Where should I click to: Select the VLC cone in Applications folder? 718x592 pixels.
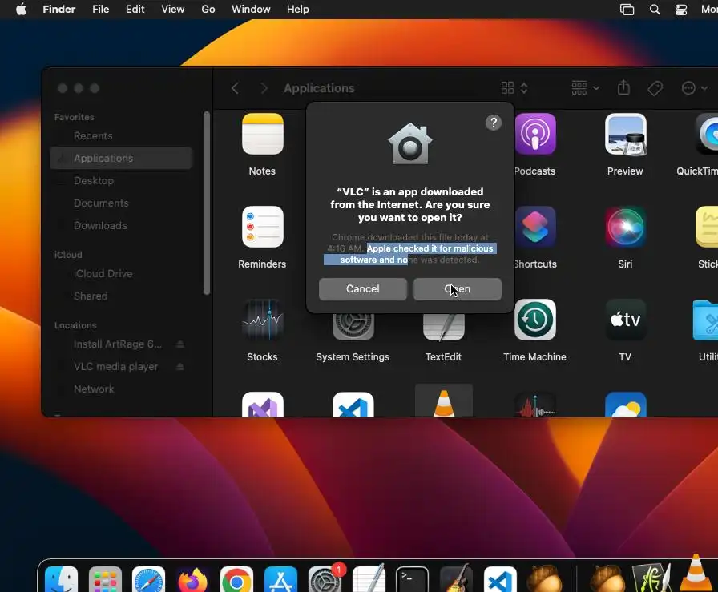(x=444, y=402)
